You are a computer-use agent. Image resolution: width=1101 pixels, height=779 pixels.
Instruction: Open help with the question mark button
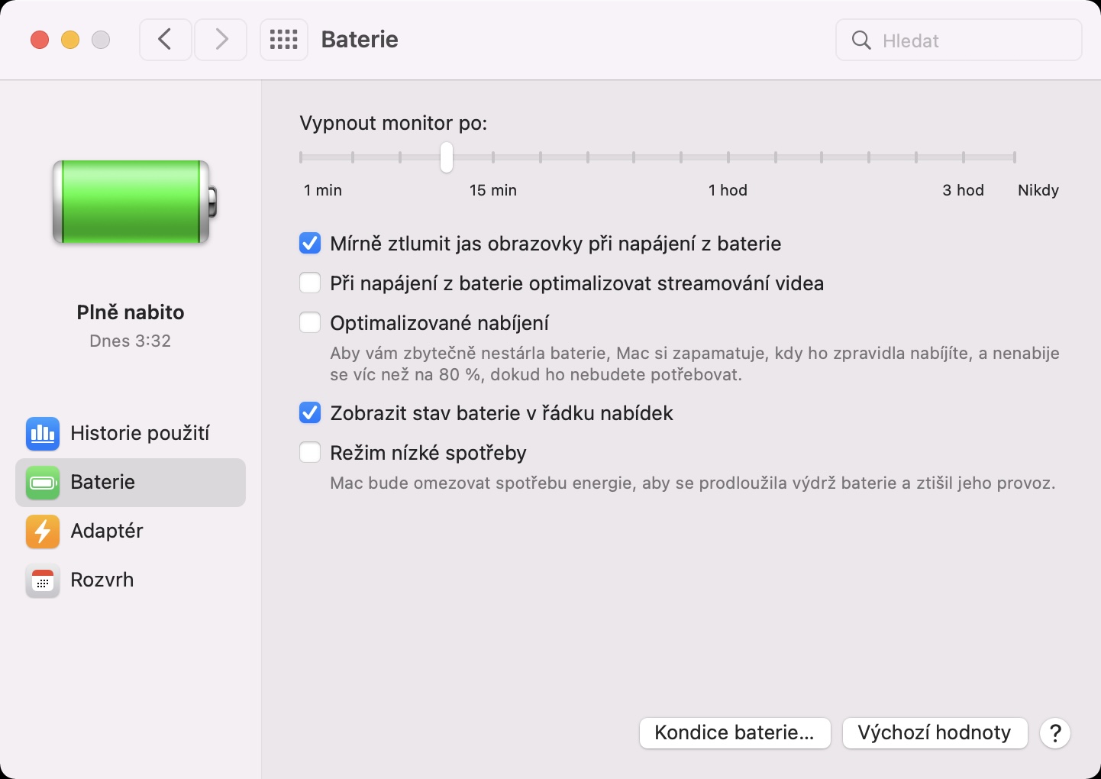tap(1055, 733)
